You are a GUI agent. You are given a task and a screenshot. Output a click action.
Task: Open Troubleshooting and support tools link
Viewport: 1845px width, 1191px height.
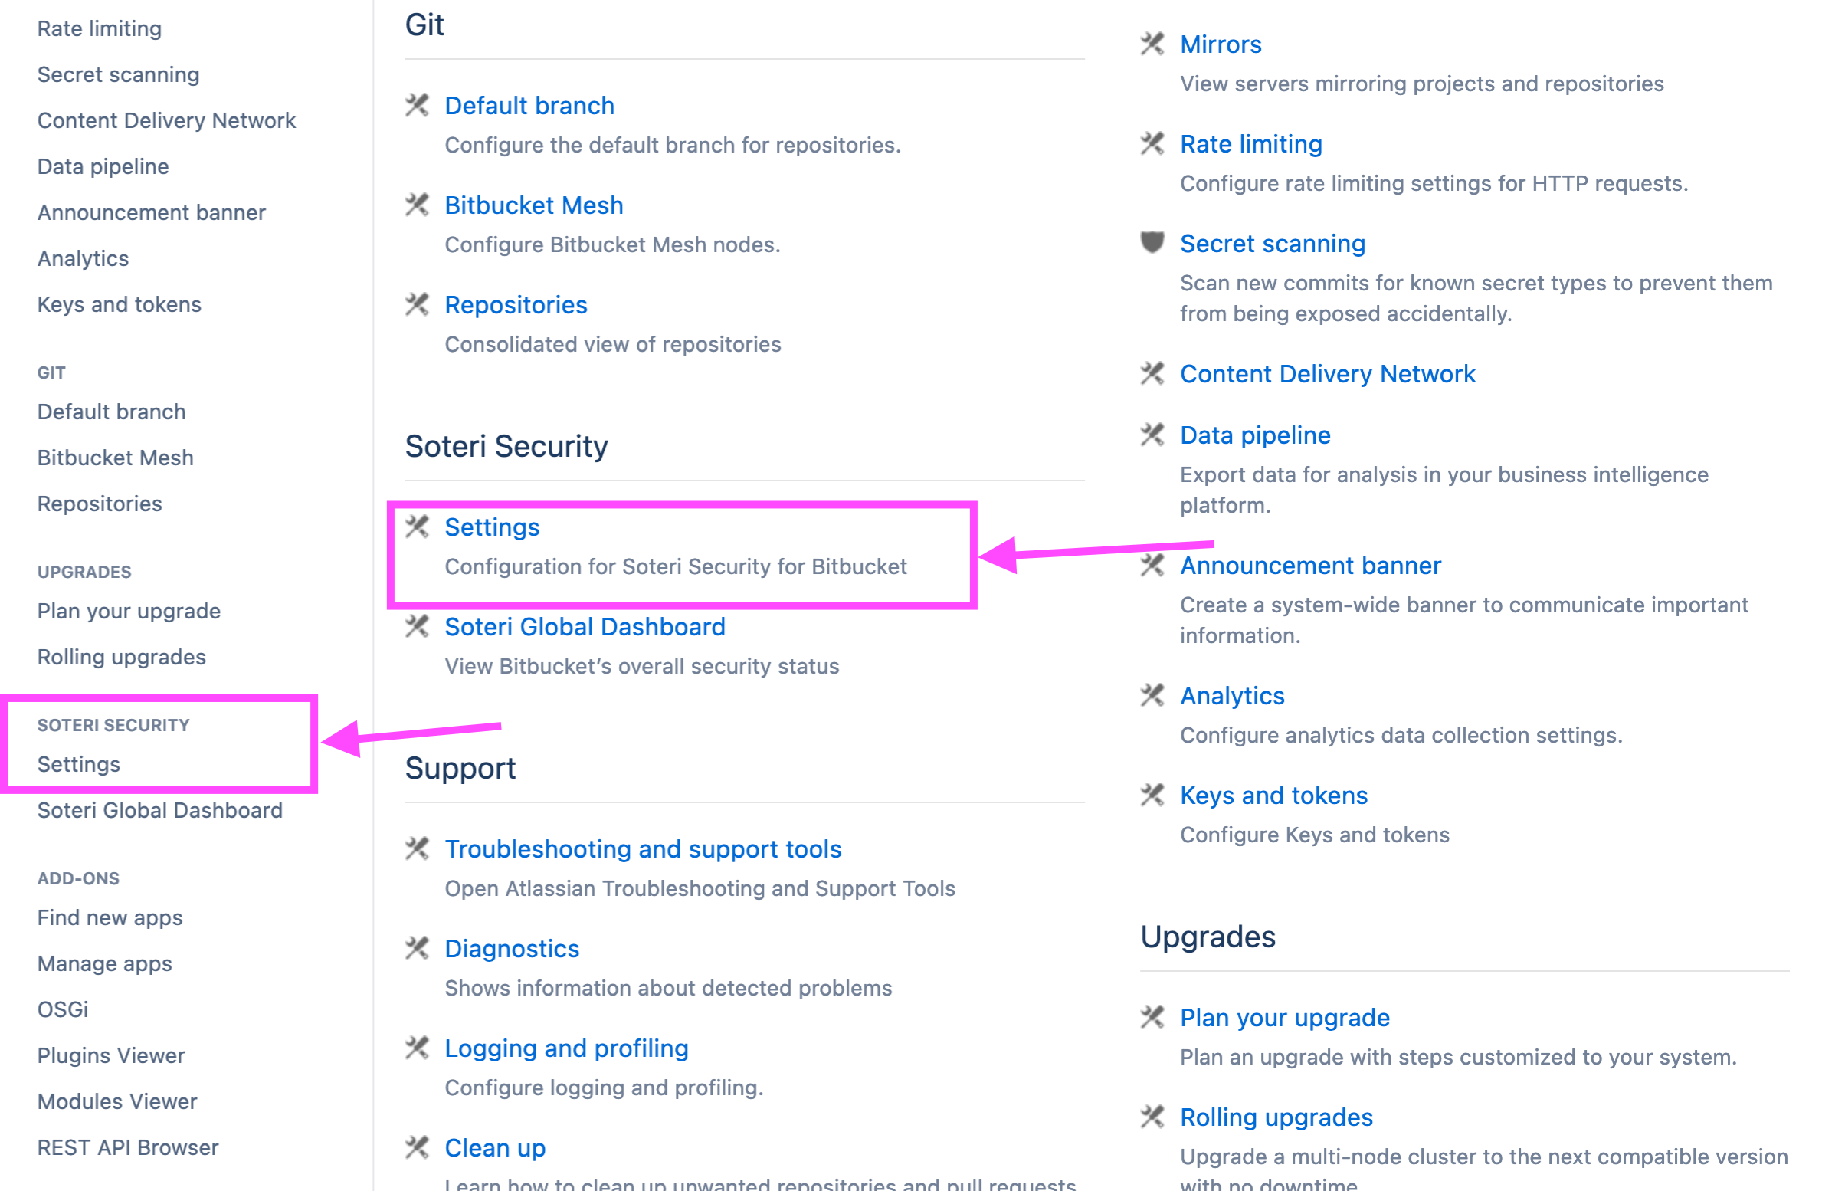[642, 848]
